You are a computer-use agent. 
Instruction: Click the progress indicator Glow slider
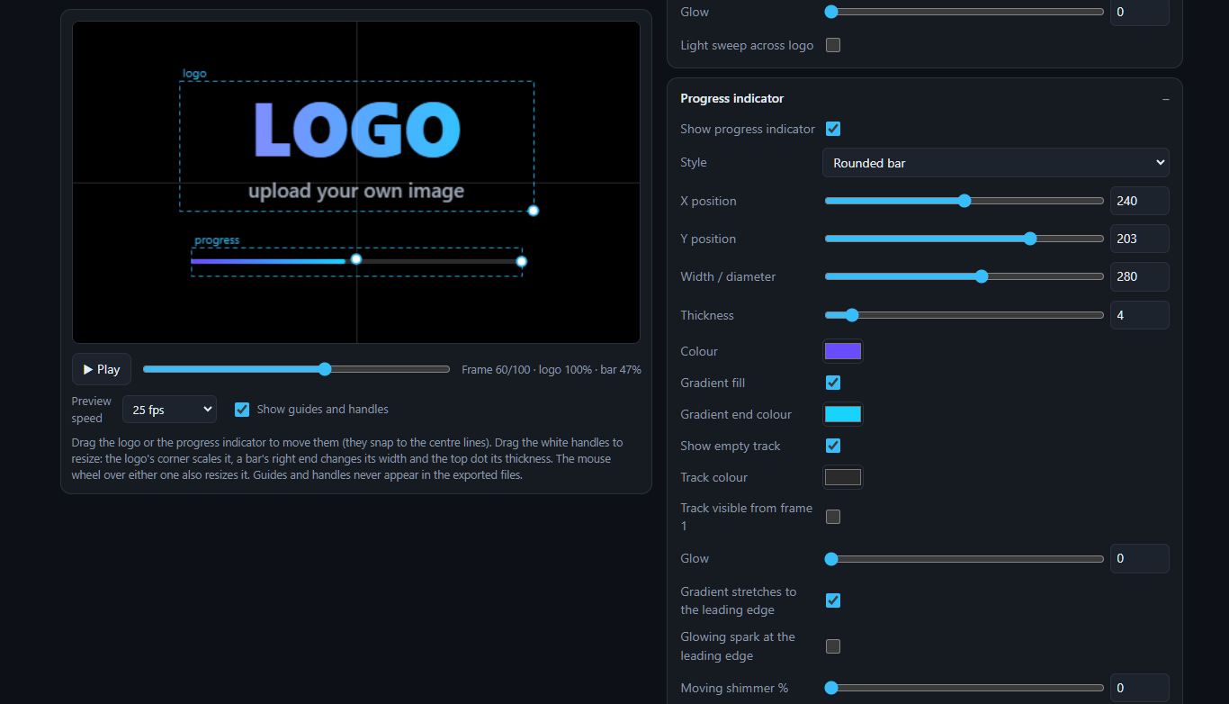coord(964,559)
